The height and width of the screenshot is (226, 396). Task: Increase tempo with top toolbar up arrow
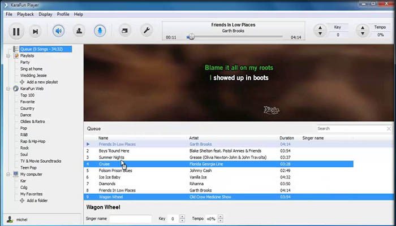[x=363, y=28]
